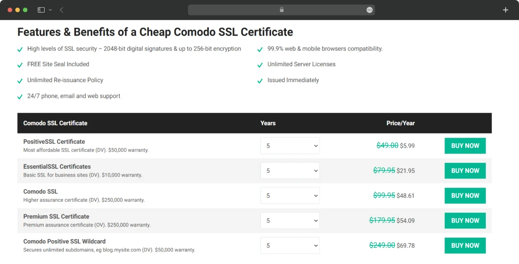Click the Comodo SSL Certificate column header
The height and width of the screenshot is (264, 519).
[55, 123]
